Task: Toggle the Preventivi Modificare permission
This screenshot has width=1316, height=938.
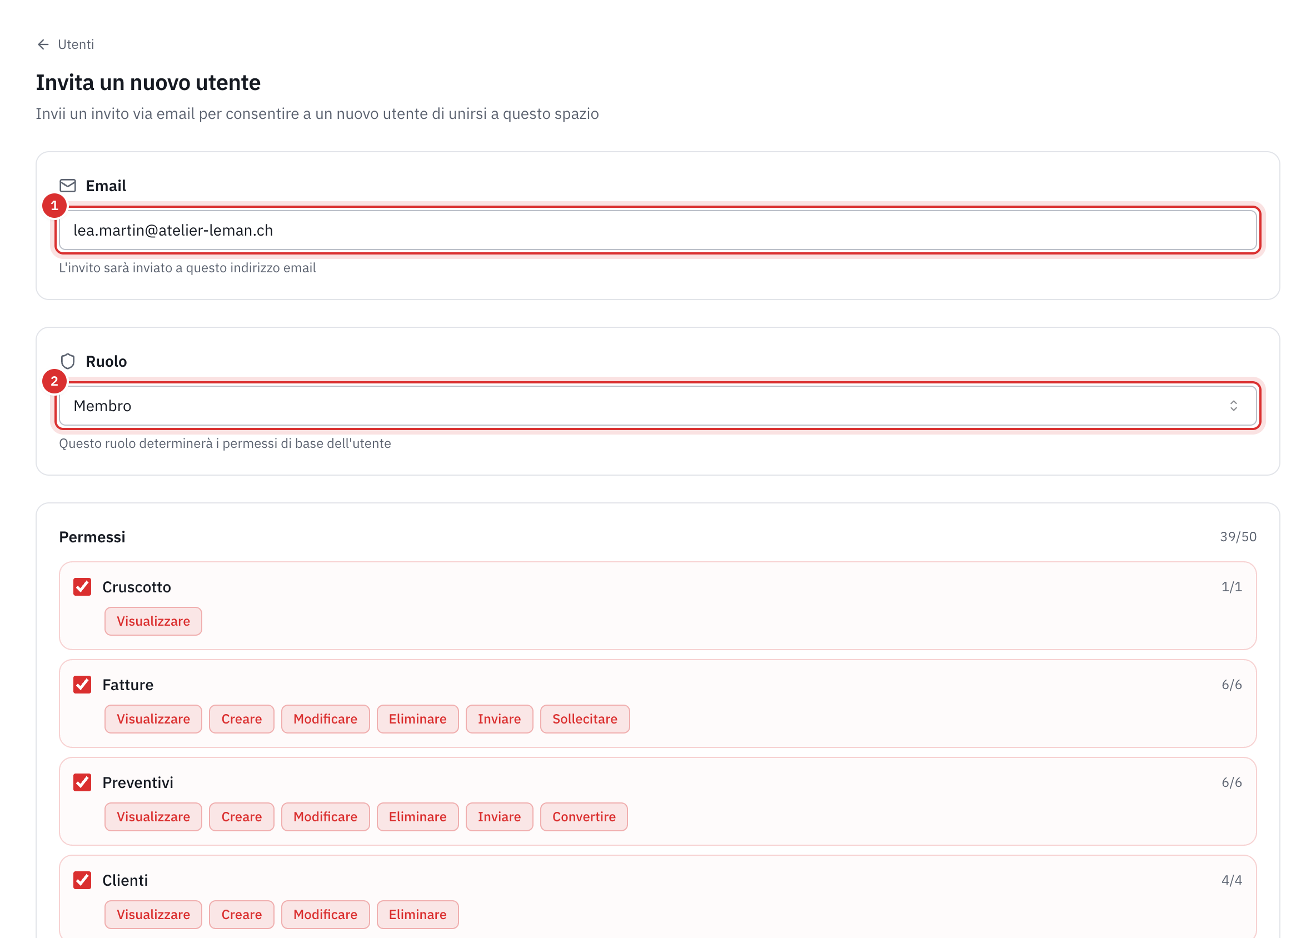Action: click(x=325, y=817)
